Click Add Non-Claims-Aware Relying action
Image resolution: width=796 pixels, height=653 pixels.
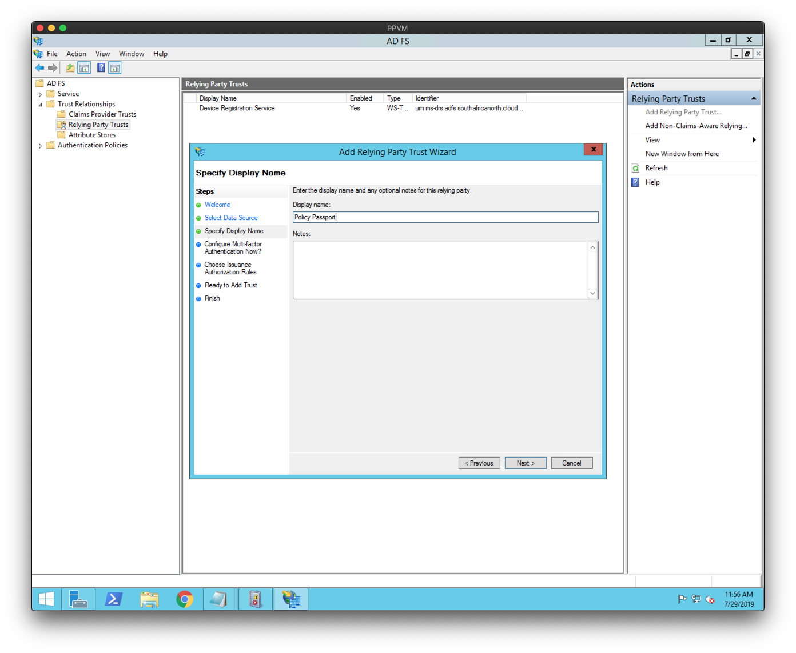696,126
